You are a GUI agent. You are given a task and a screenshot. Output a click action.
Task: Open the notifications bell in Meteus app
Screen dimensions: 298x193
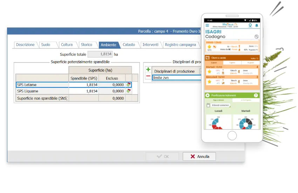257,25
